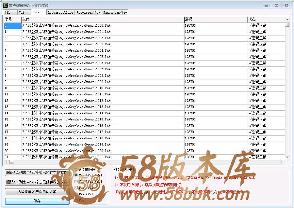294x208 pixels.
Task: Switch to the Wil tab
Action: [10, 12]
